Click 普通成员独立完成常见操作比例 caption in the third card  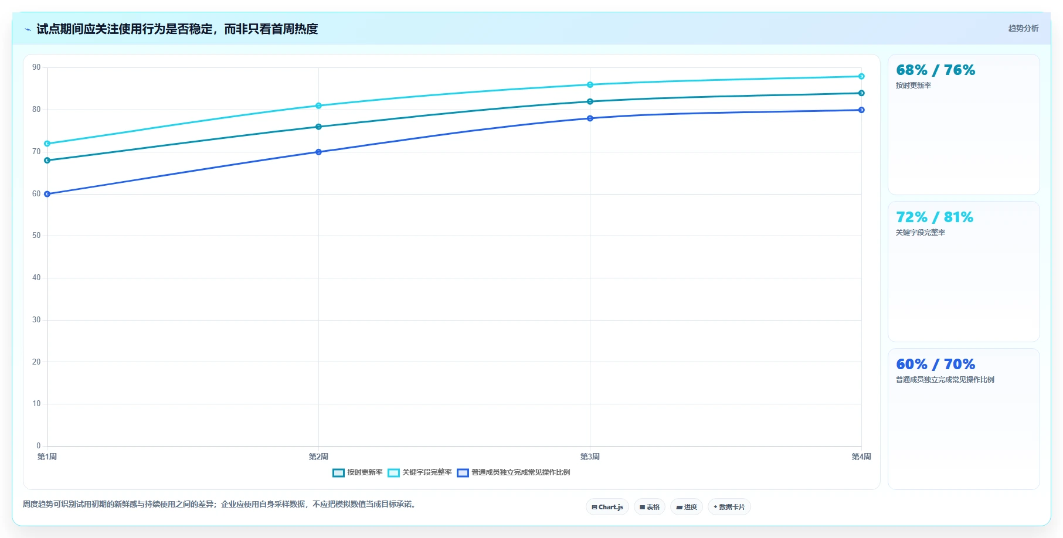tap(945, 380)
